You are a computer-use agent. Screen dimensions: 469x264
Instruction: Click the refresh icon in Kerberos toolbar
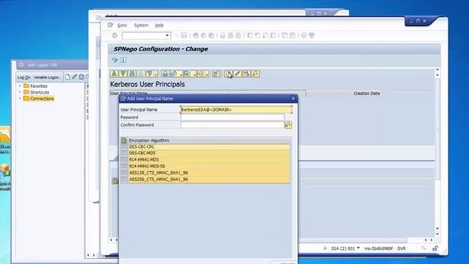[217, 73]
